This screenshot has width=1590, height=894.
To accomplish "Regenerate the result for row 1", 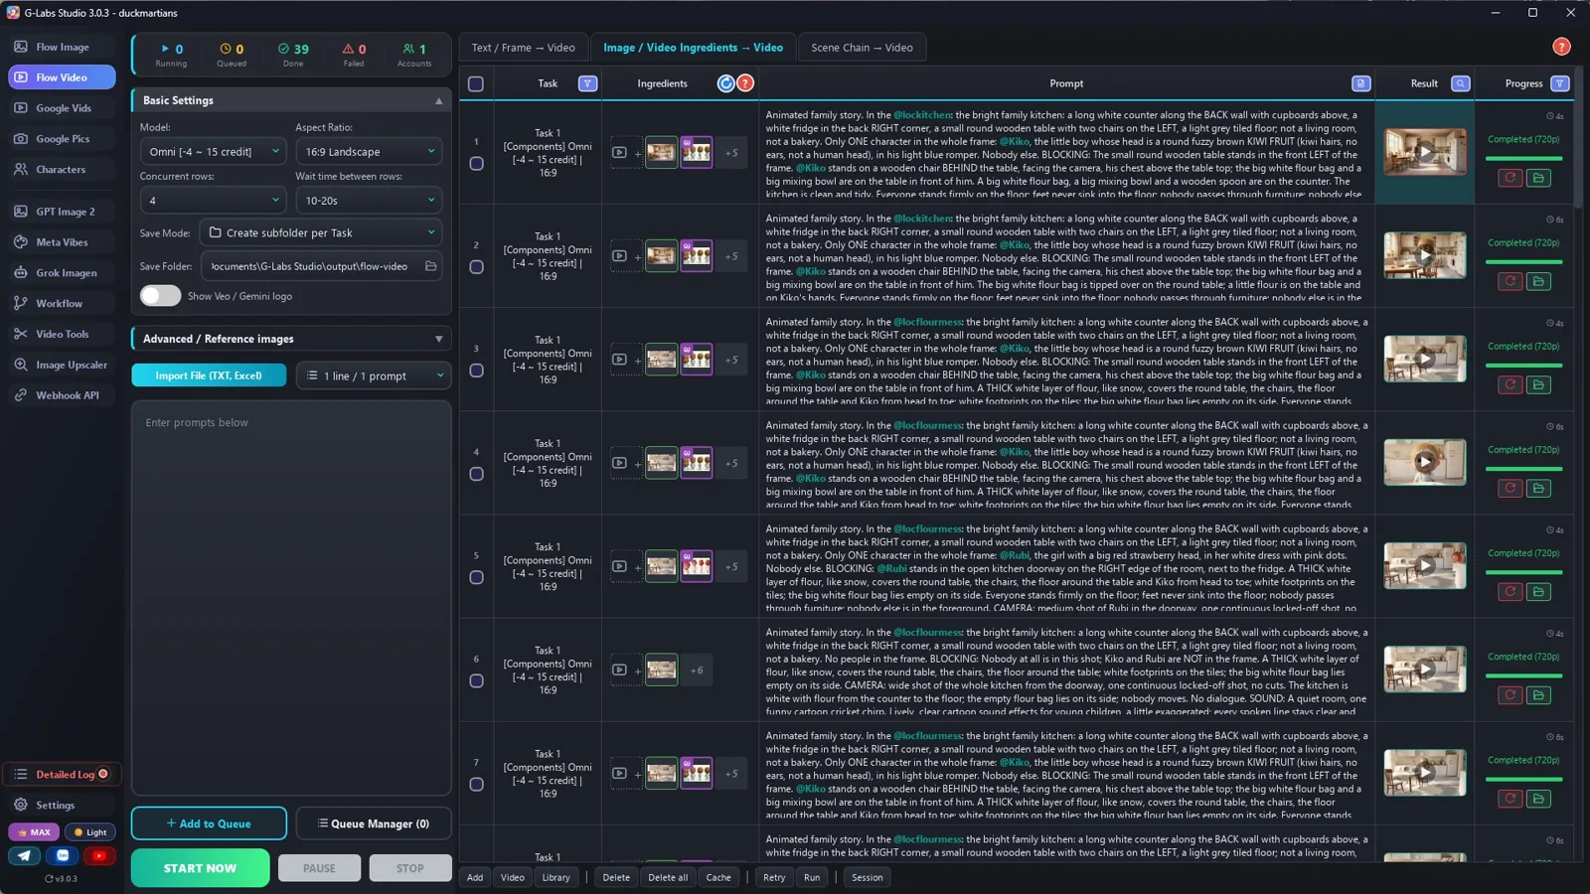I will coord(1510,178).
